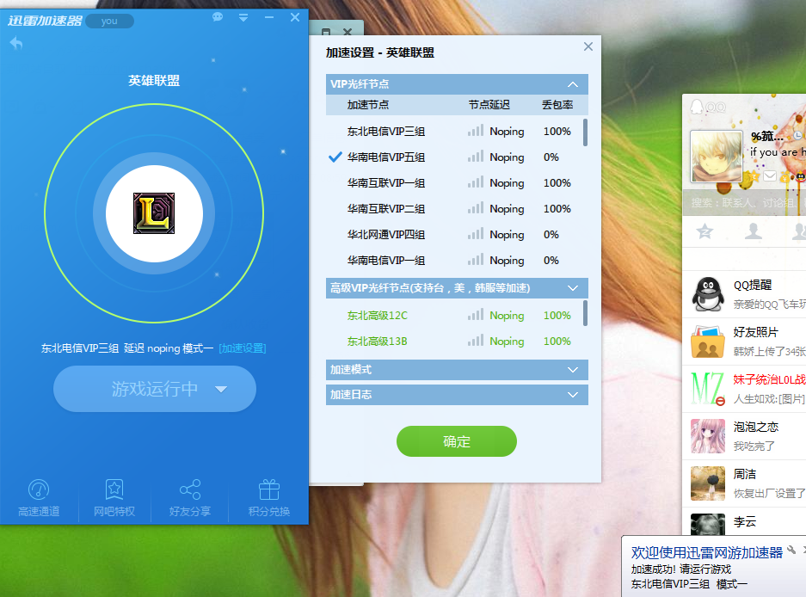Click the signal bars icon for 华南电信VIP五组
This screenshot has height=597, width=806.
[x=476, y=156]
